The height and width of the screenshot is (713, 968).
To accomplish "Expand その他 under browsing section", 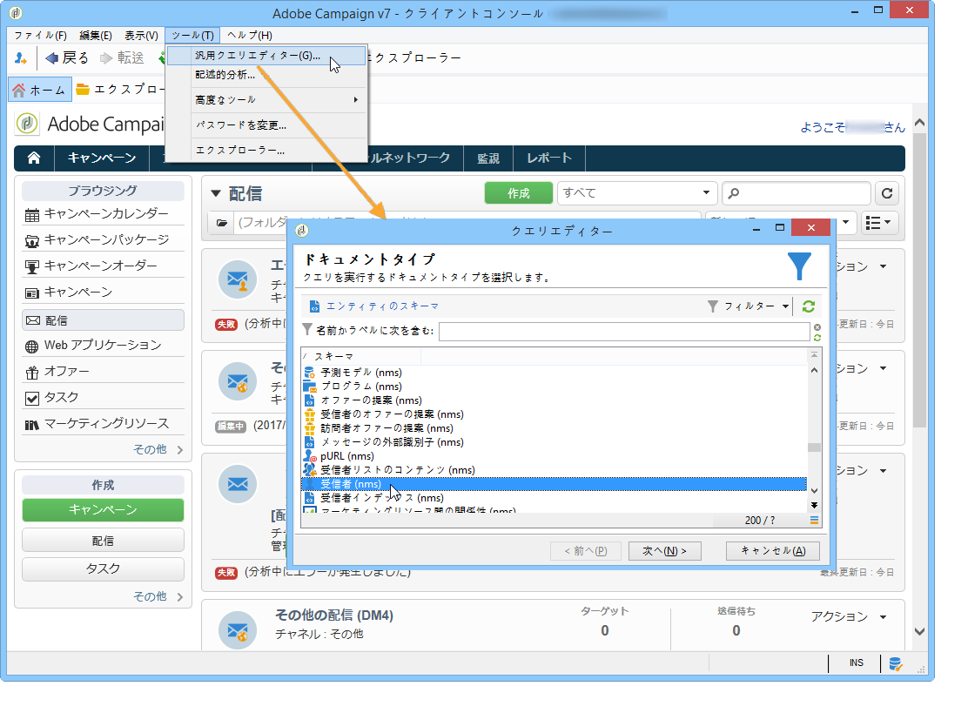I will point(158,449).
